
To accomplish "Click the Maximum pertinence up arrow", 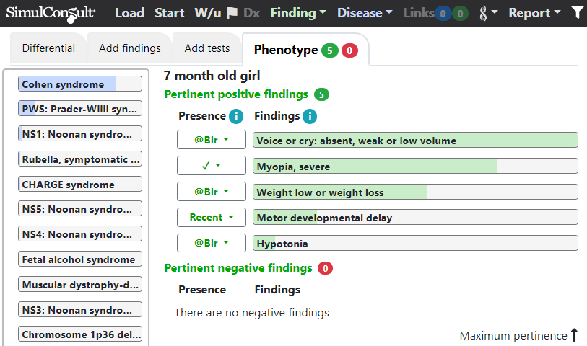I will [x=574, y=334].
